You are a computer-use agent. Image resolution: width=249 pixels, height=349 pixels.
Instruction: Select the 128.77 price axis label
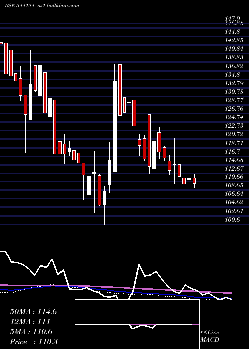tap(234, 100)
